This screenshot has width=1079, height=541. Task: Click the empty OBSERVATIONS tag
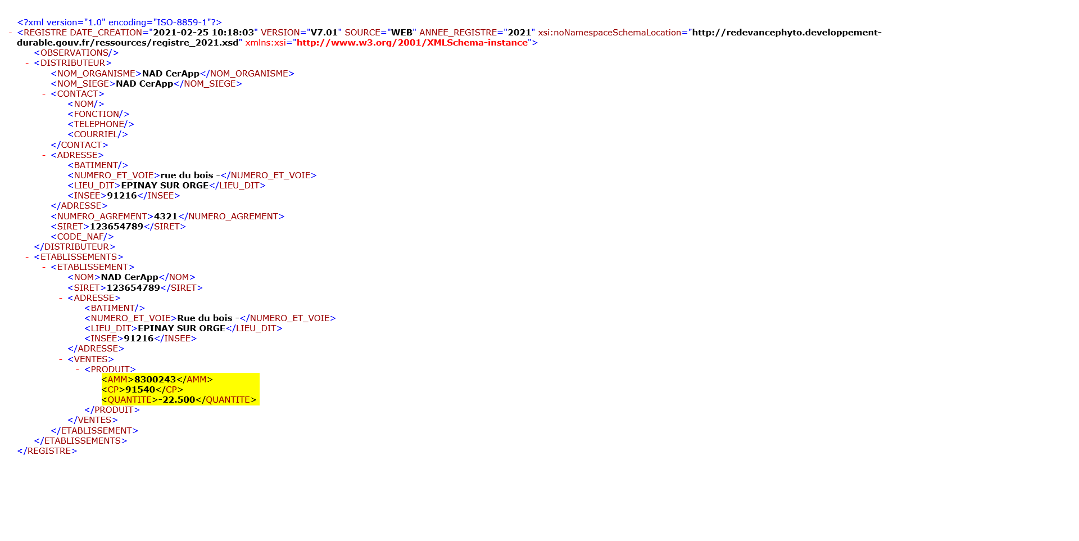pos(76,53)
